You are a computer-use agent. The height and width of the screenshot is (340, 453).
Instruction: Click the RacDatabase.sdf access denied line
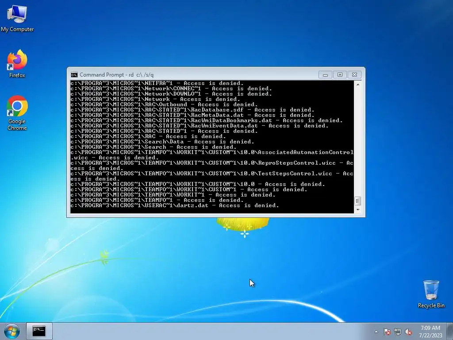click(192, 110)
